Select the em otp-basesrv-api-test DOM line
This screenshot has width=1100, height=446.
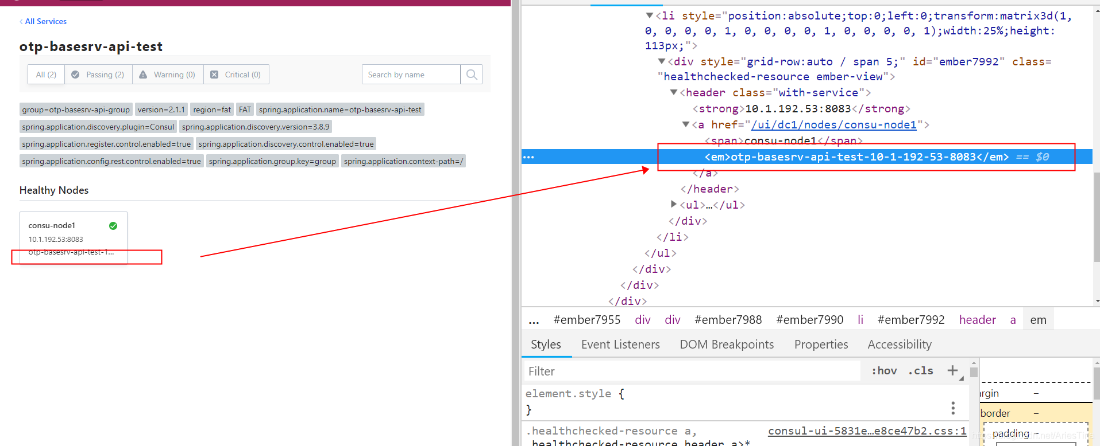tap(857, 157)
